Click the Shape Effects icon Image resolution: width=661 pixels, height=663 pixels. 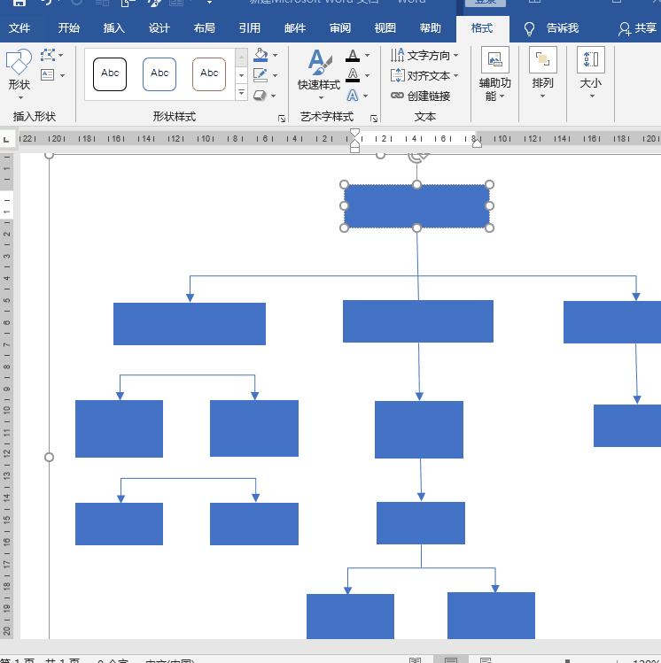[260, 95]
